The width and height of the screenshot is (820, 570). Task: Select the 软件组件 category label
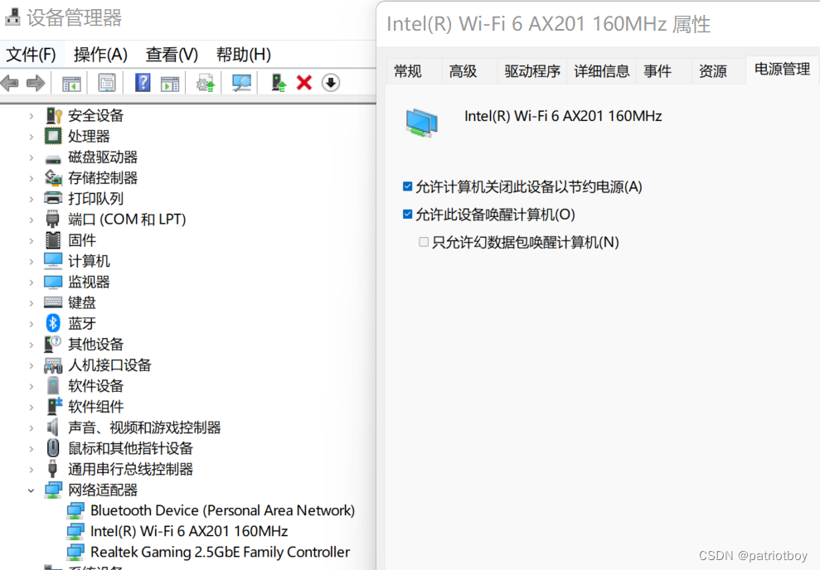pos(95,407)
